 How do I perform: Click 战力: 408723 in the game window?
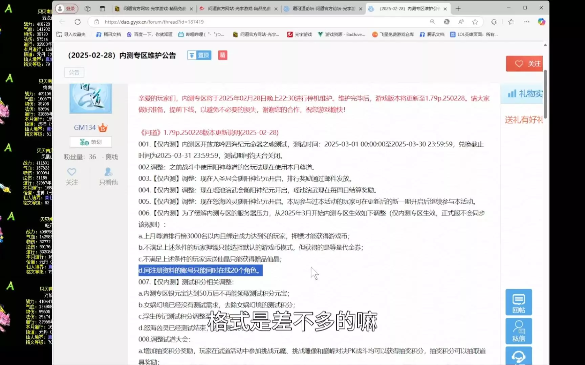[x=37, y=24]
